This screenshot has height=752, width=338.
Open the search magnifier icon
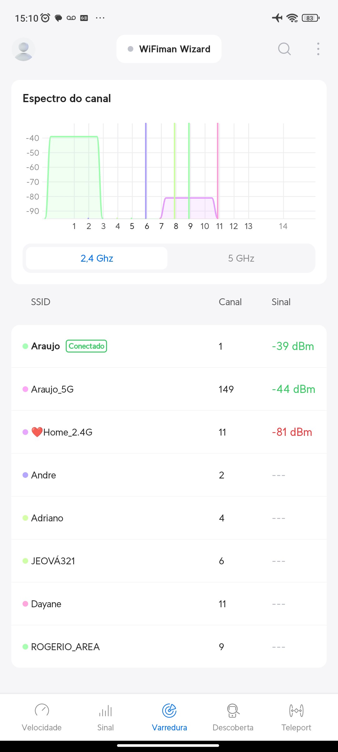click(x=284, y=49)
